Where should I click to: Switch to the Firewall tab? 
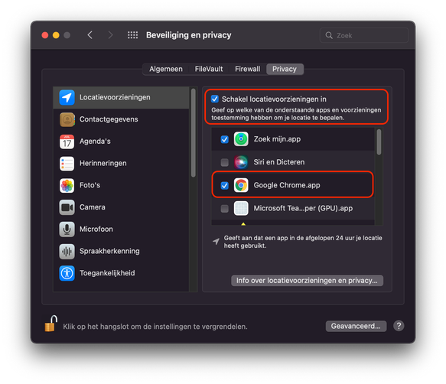pyautogui.click(x=247, y=69)
